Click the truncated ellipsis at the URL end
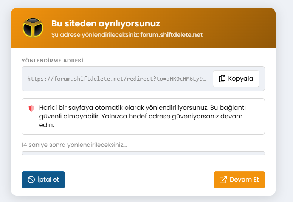The height and width of the screenshot is (202, 293). tap(205, 79)
